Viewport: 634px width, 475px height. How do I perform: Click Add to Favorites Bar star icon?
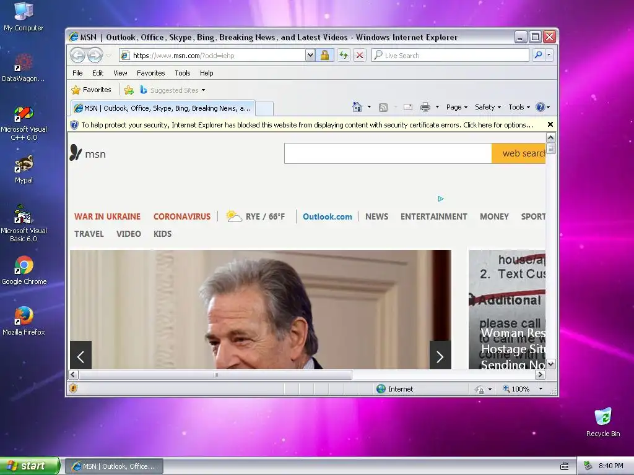pos(129,90)
